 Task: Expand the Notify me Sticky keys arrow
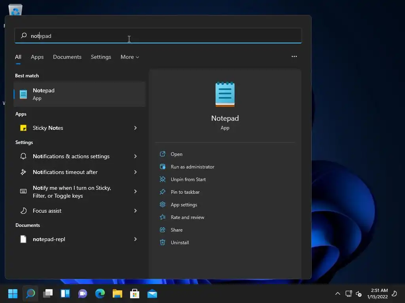click(135, 191)
